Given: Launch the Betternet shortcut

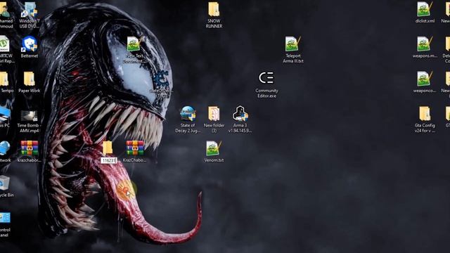Looking at the screenshot, I should (x=30, y=44).
